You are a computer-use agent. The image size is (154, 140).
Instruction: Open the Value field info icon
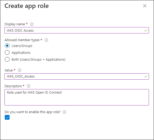click(x=20, y=70)
